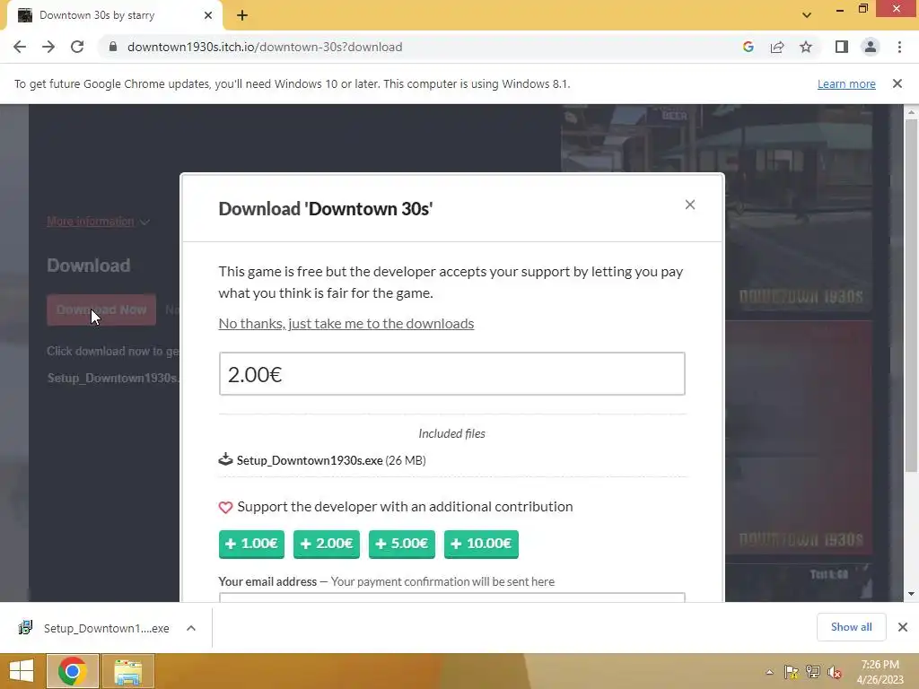Viewport: 919px width, 689px height.
Task: Open the volume tray icon
Action: (835, 672)
